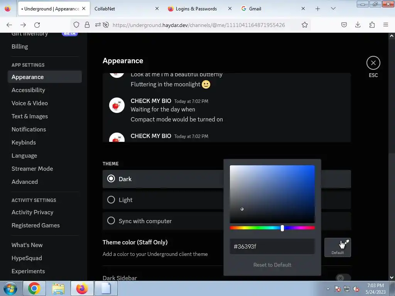
Task: Click the address bar URL
Action: (x=199, y=25)
